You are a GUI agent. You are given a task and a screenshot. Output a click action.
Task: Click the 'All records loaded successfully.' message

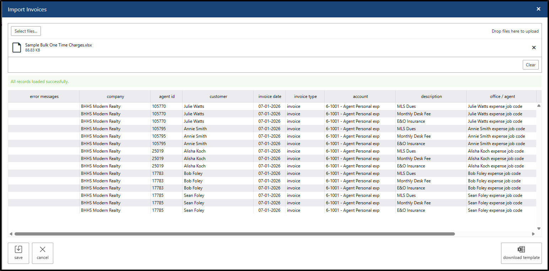(40, 82)
